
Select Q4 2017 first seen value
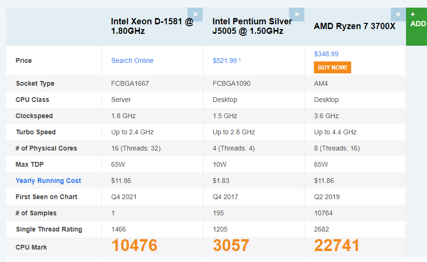click(225, 197)
